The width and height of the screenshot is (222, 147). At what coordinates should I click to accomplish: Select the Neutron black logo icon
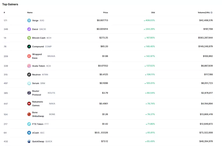click(x=29, y=74)
